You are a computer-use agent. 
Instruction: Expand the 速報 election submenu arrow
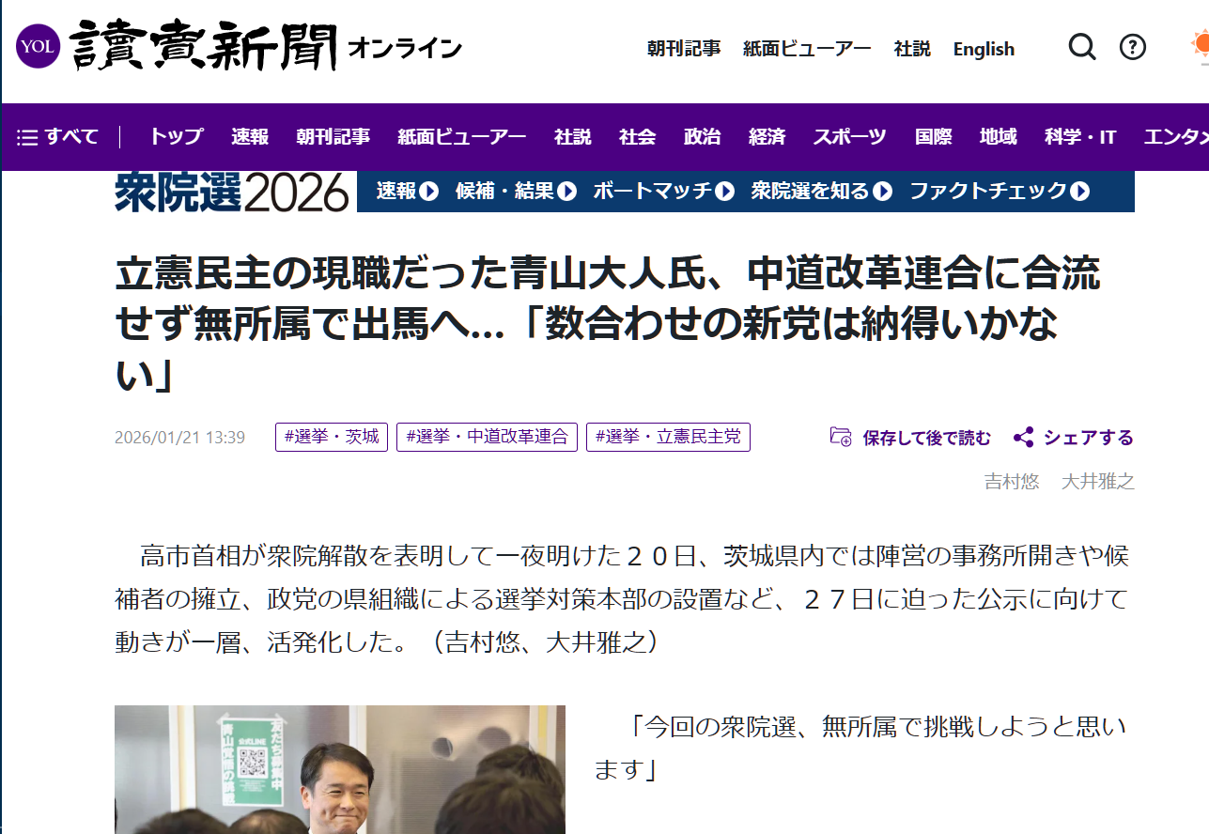[429, 192]
